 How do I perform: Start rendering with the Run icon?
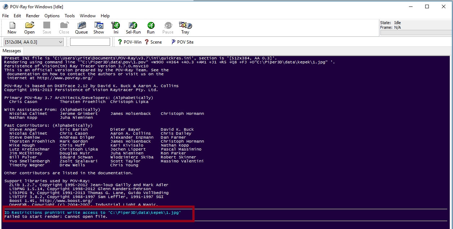pyautogui.click(x=151, y=28)
